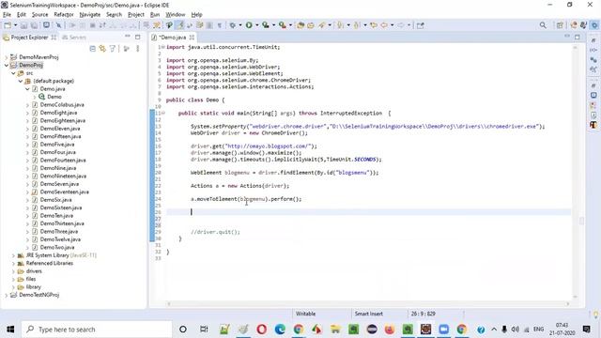Image resolution: width=601 pixels, height=338 pixels.
Task: Open Microsoft Edge from the taskbar
Action: tap(280, 330)
